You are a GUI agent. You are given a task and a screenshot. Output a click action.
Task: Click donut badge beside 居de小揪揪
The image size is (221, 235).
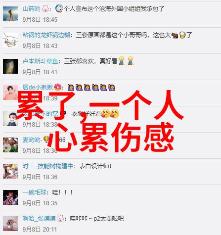[58, 87]
